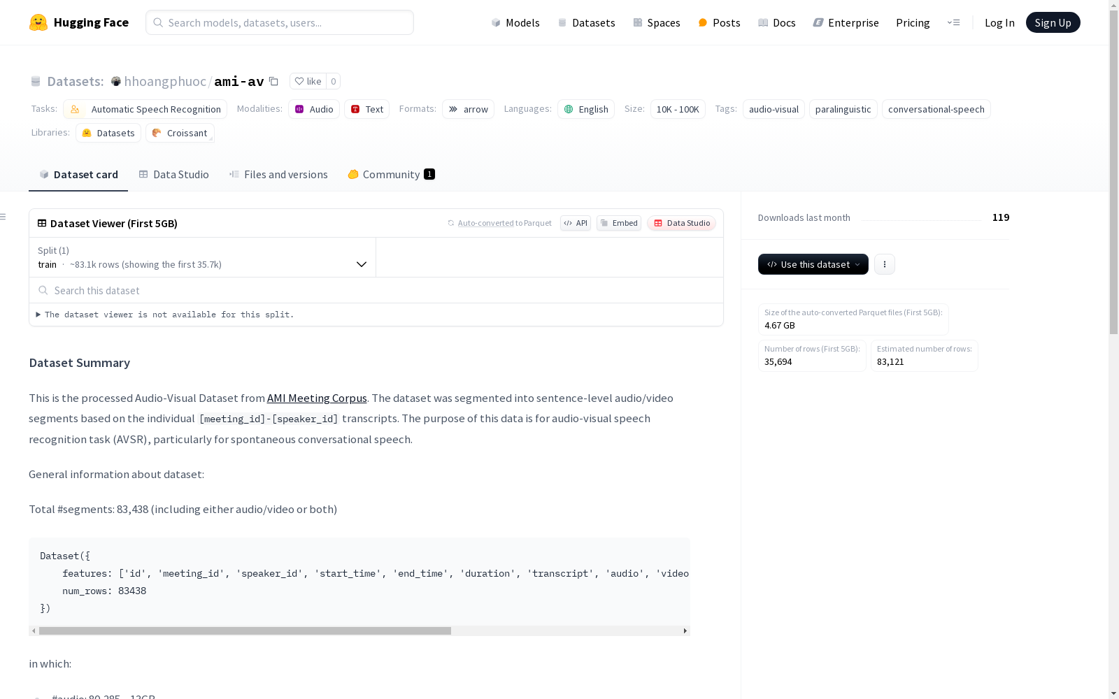Viewport: 1119px width, 699px height.
Task: Click the Downloads last month value 119
Action: click(1001, 217)
